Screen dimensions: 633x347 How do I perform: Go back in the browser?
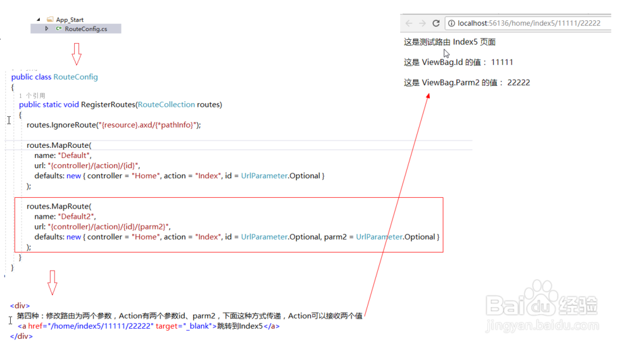tap(409, 23)
